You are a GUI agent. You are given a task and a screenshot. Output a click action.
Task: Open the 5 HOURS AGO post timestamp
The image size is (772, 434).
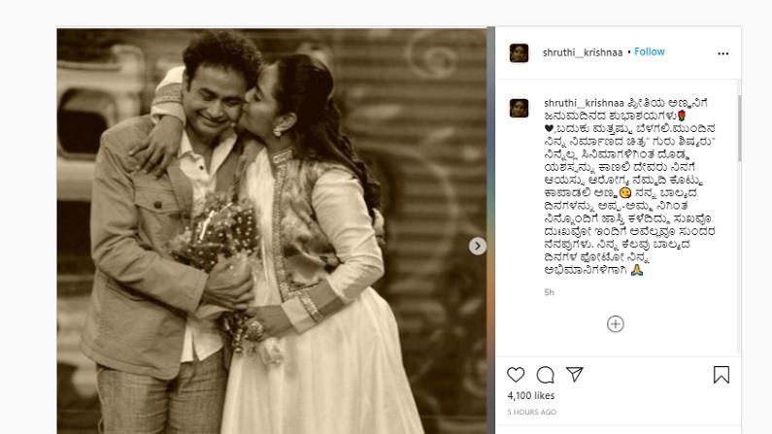coord(532,412)
